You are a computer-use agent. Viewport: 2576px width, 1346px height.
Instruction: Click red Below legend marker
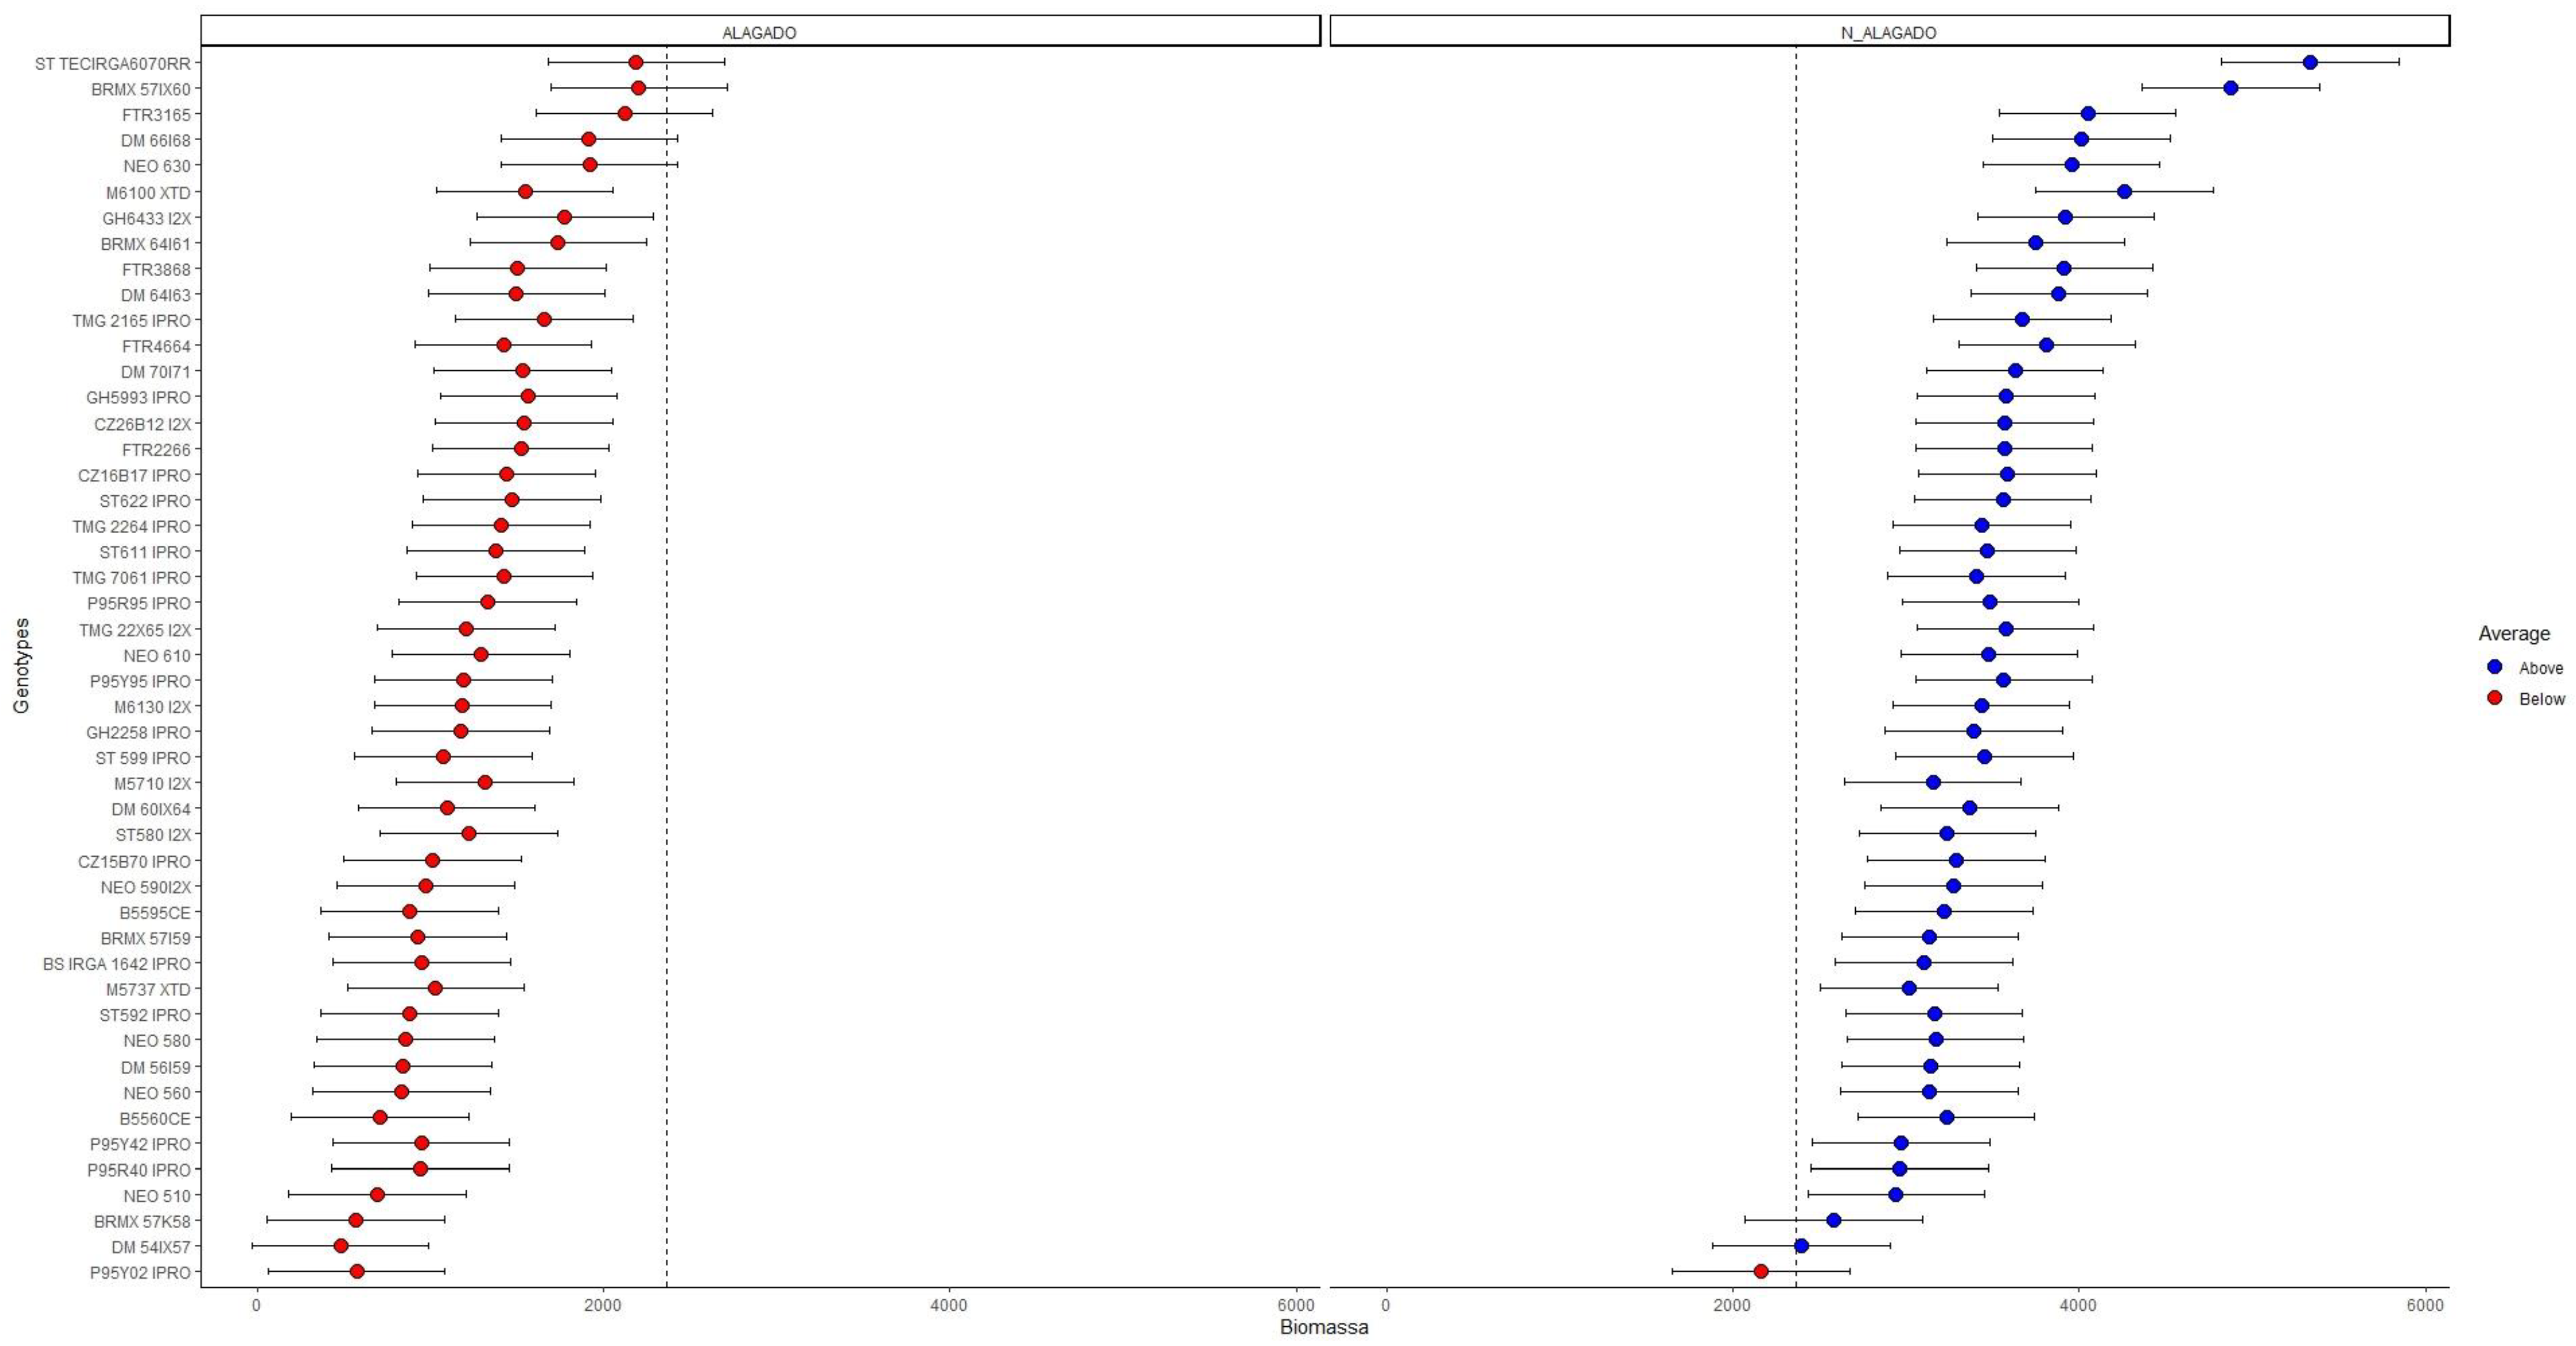click(2494, 698)
